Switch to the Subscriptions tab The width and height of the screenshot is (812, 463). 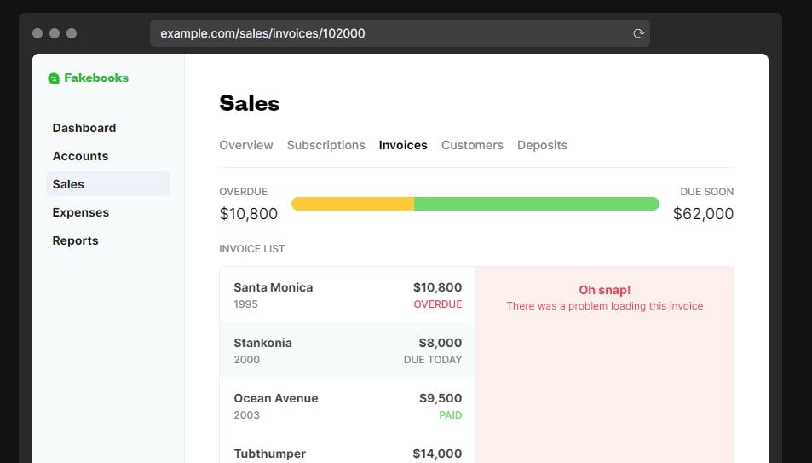point(325,145)
